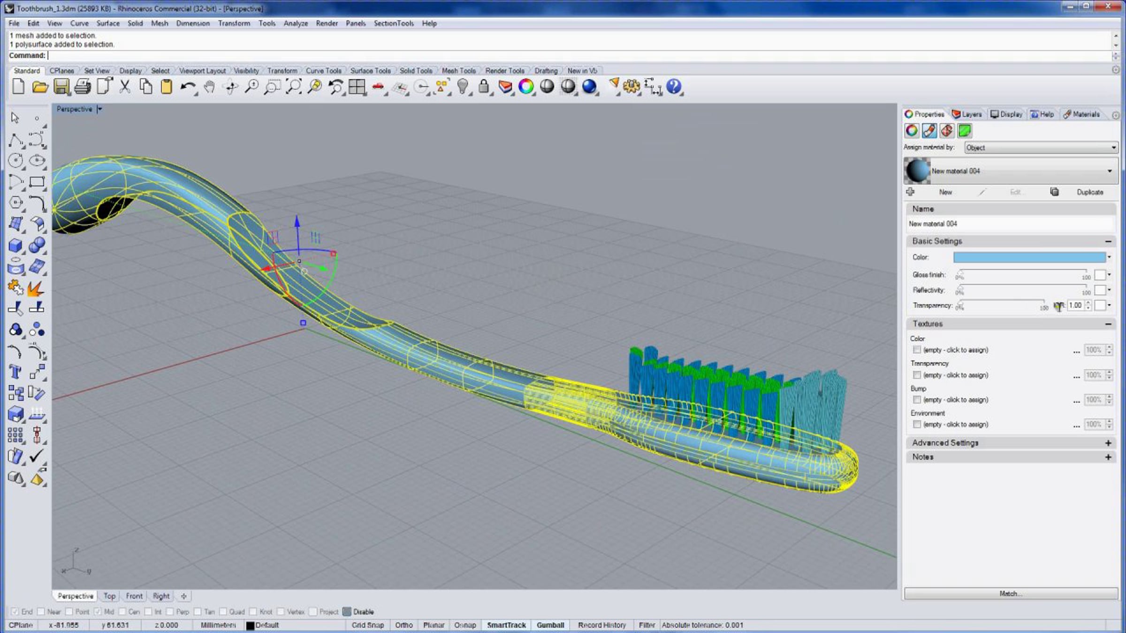Screen dimensions: 1126x633
Task: Open the Options gear icon
Action: pos(631,87)
